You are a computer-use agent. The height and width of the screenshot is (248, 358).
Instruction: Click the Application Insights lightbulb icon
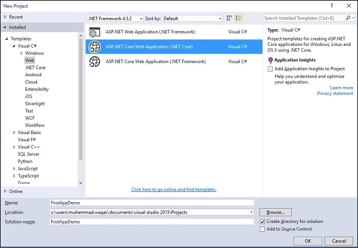pyautogui.click(x=270, y=60)
